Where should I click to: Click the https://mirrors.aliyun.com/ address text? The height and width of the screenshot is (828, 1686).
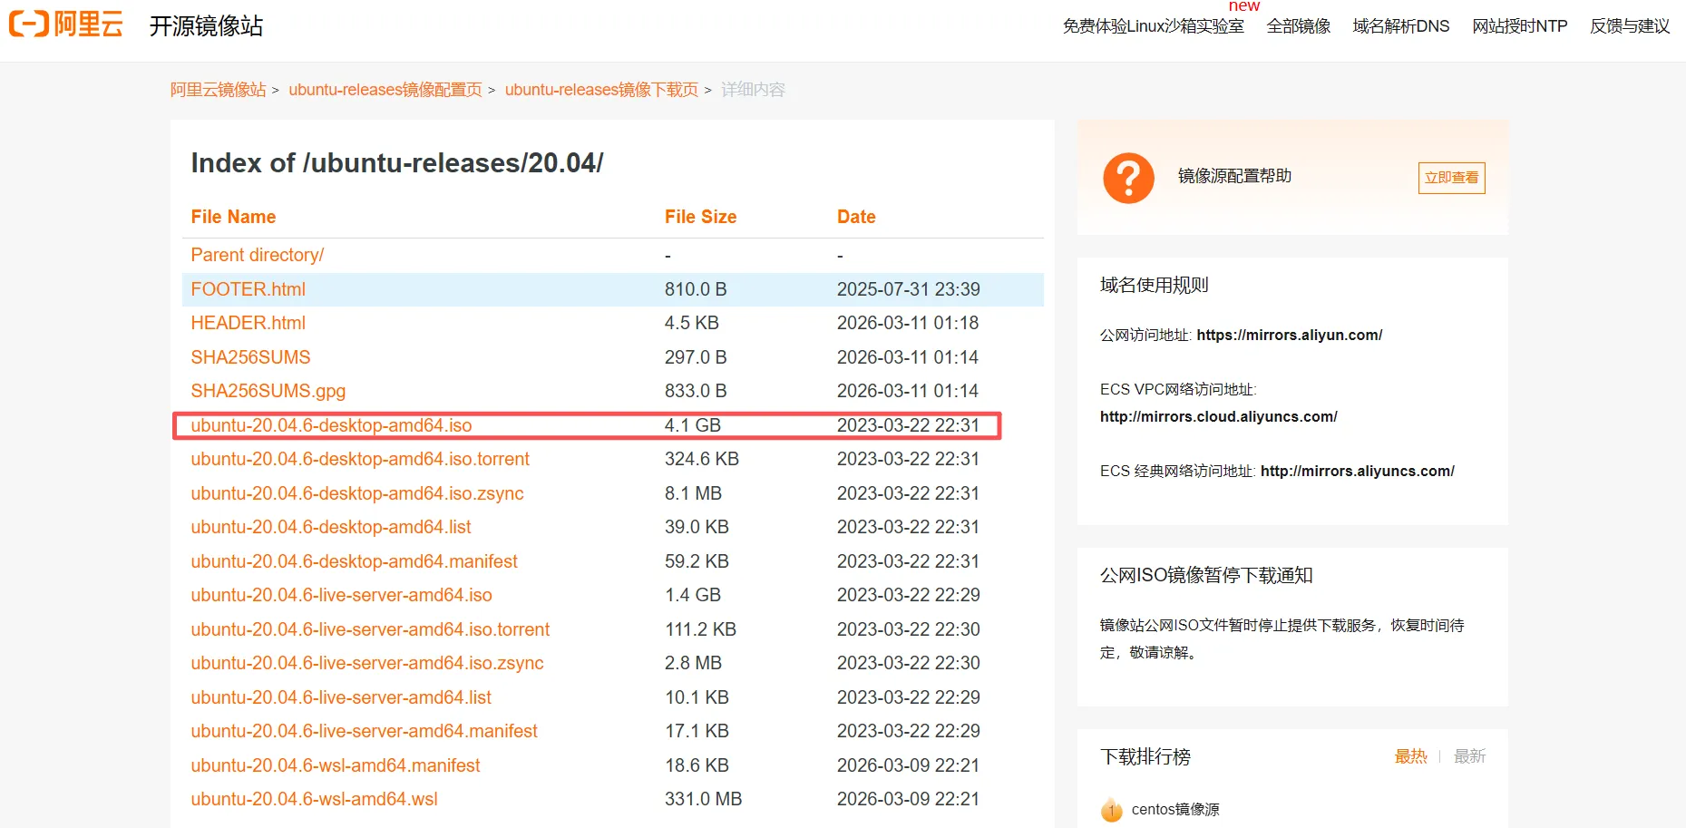[1290, 335]
